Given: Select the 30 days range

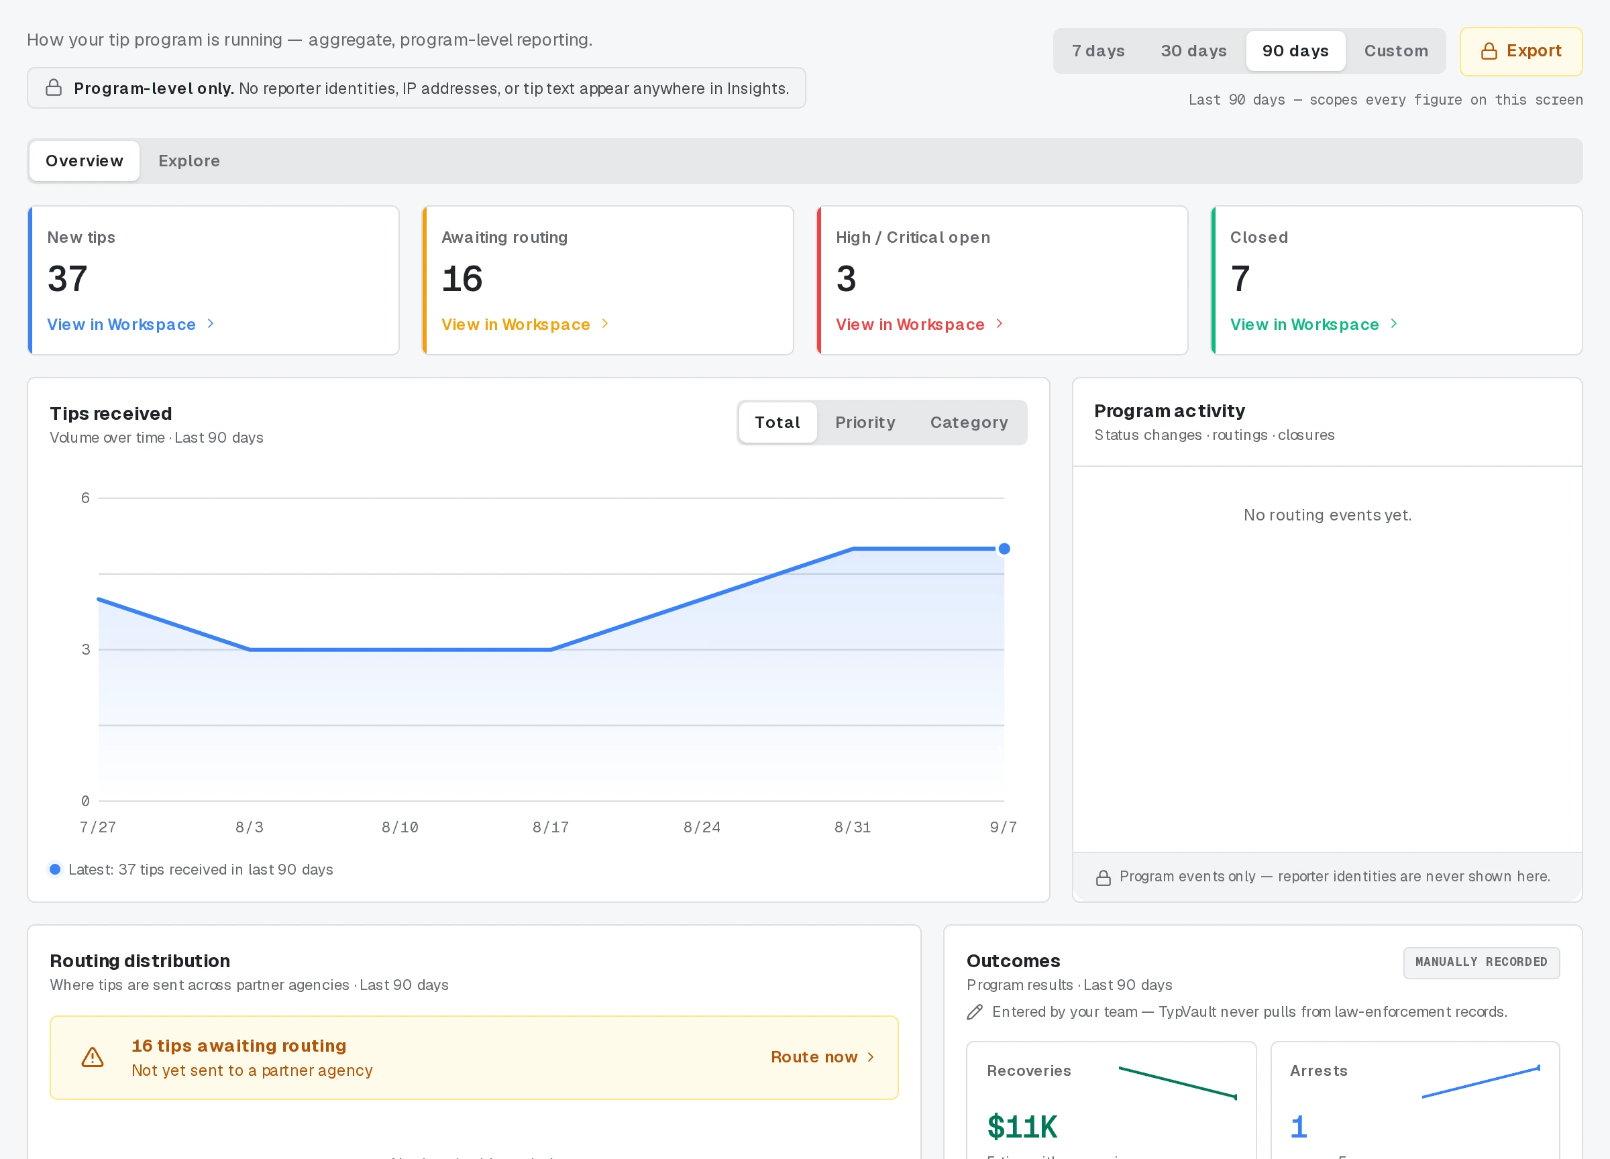Looking at the screenshot, I should click(x=1193, y=51).
